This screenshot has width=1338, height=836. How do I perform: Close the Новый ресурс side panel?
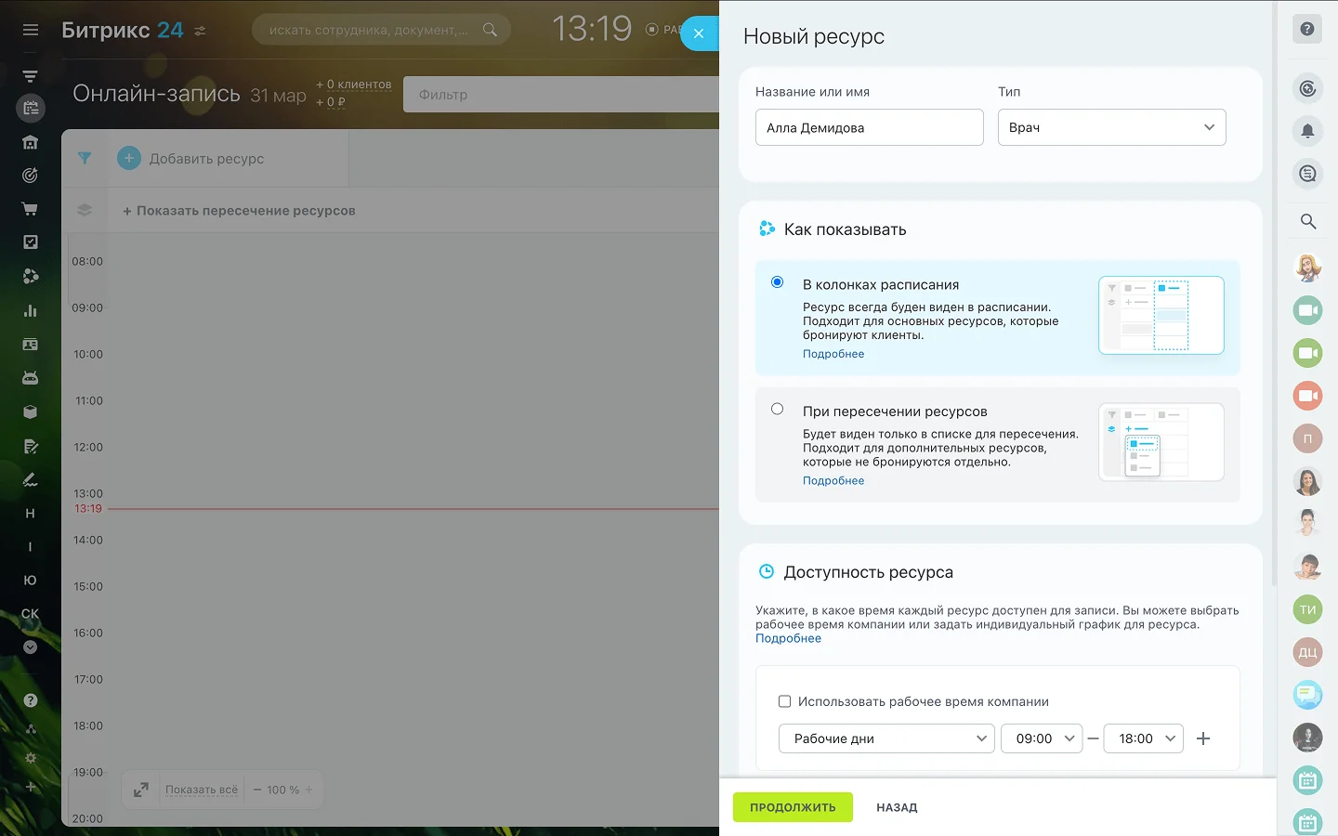pyautogui.click(x=699, y=33)
